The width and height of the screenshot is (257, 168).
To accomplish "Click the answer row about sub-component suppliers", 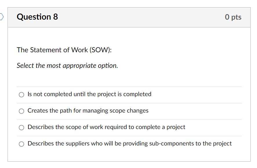I will (x=130, y=144).
